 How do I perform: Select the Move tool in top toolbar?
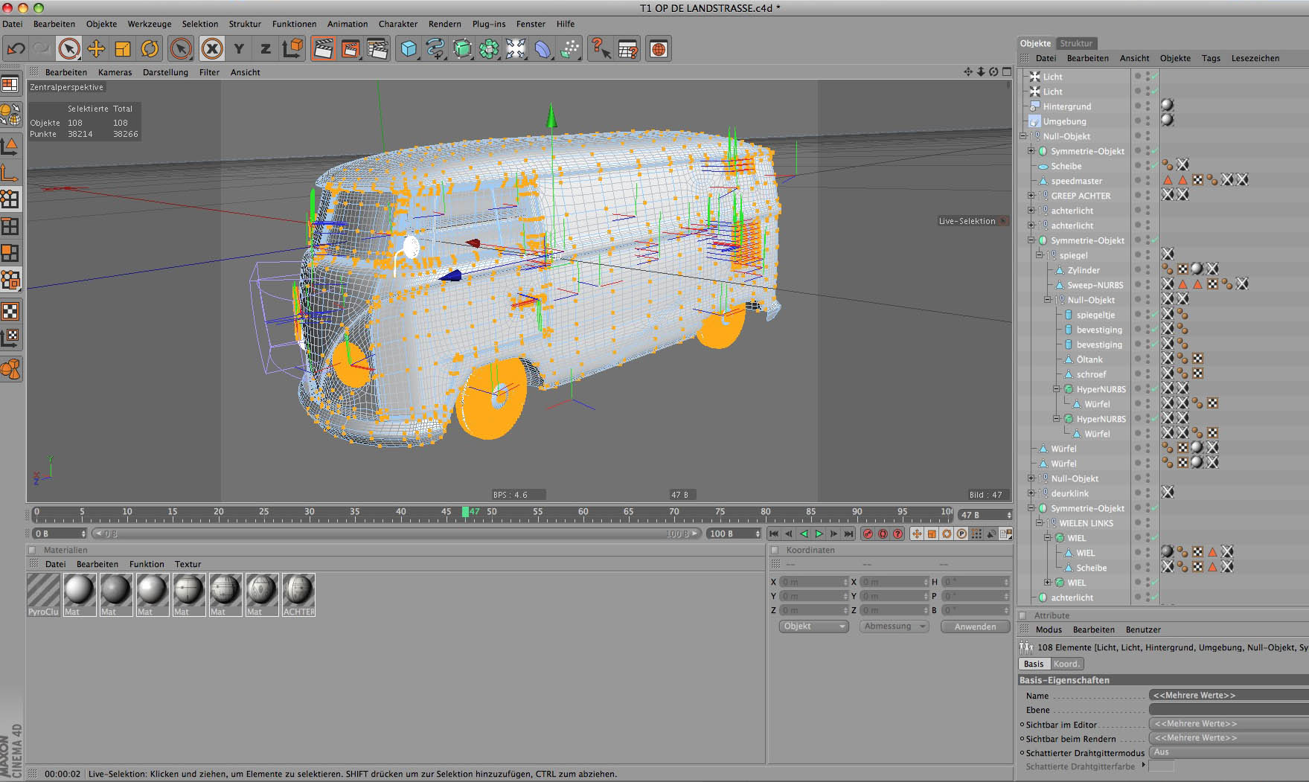tap(96, 49)
